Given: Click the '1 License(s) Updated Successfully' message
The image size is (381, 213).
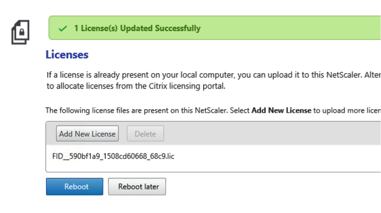Looking at the screenshot, I should tap(137, 28).
